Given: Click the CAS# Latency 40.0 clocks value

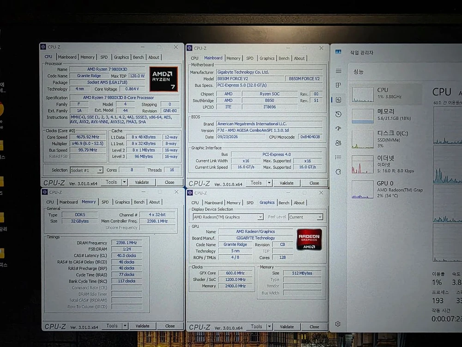Looking at the screenshot, I should 127,255.
